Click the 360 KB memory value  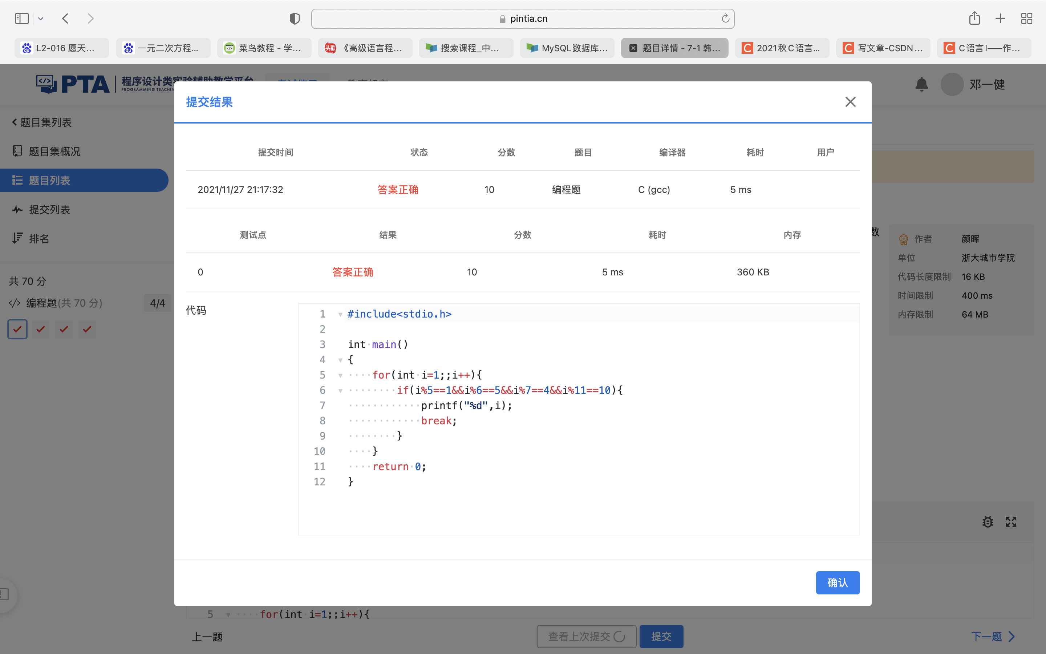click(x=753, y=272)
